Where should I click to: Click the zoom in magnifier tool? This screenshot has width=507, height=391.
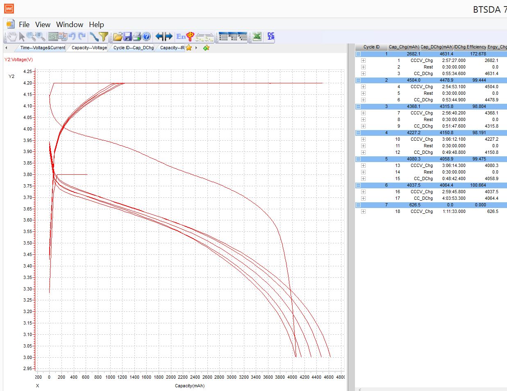point(31,37)
